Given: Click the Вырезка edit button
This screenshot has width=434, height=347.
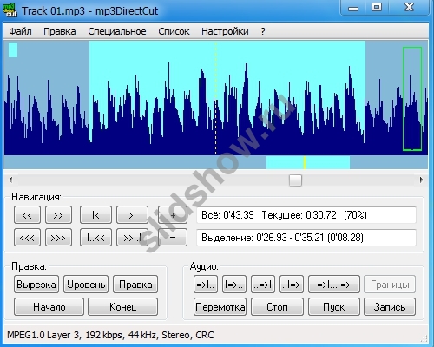Looking at the screenshot, I should [x=36, y=285].
